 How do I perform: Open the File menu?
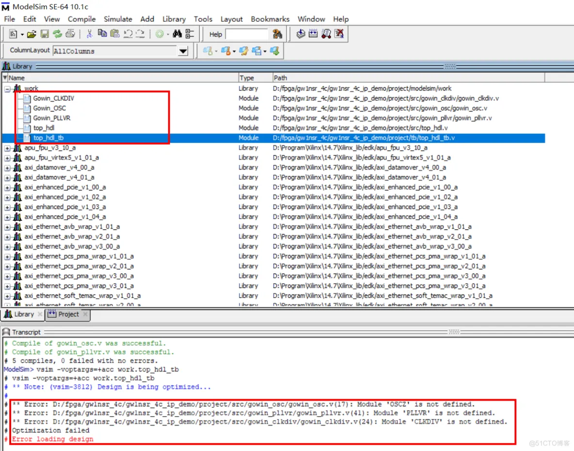coord(10,19)
